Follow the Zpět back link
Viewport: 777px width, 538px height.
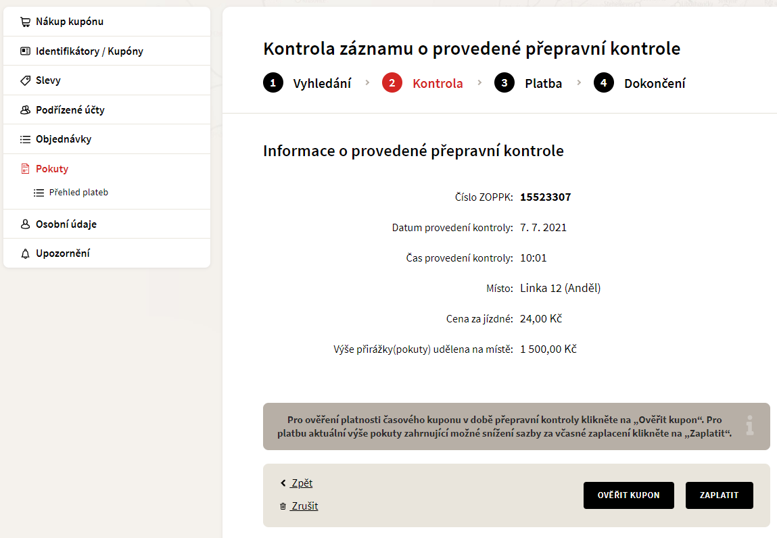(x=302, y=483)
